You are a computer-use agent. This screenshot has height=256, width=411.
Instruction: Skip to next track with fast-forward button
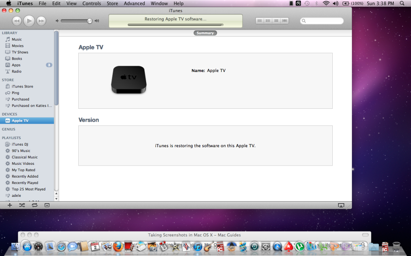click(x=41, y=21)
